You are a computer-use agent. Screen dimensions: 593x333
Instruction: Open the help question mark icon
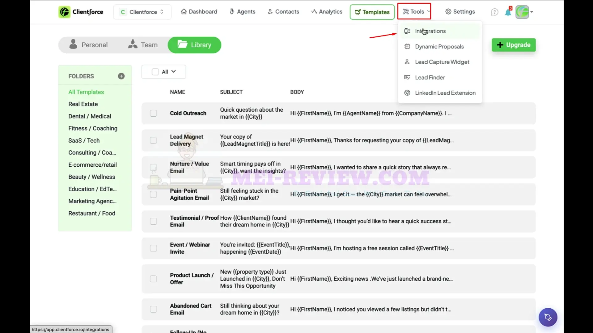click(x=494, y=12)
